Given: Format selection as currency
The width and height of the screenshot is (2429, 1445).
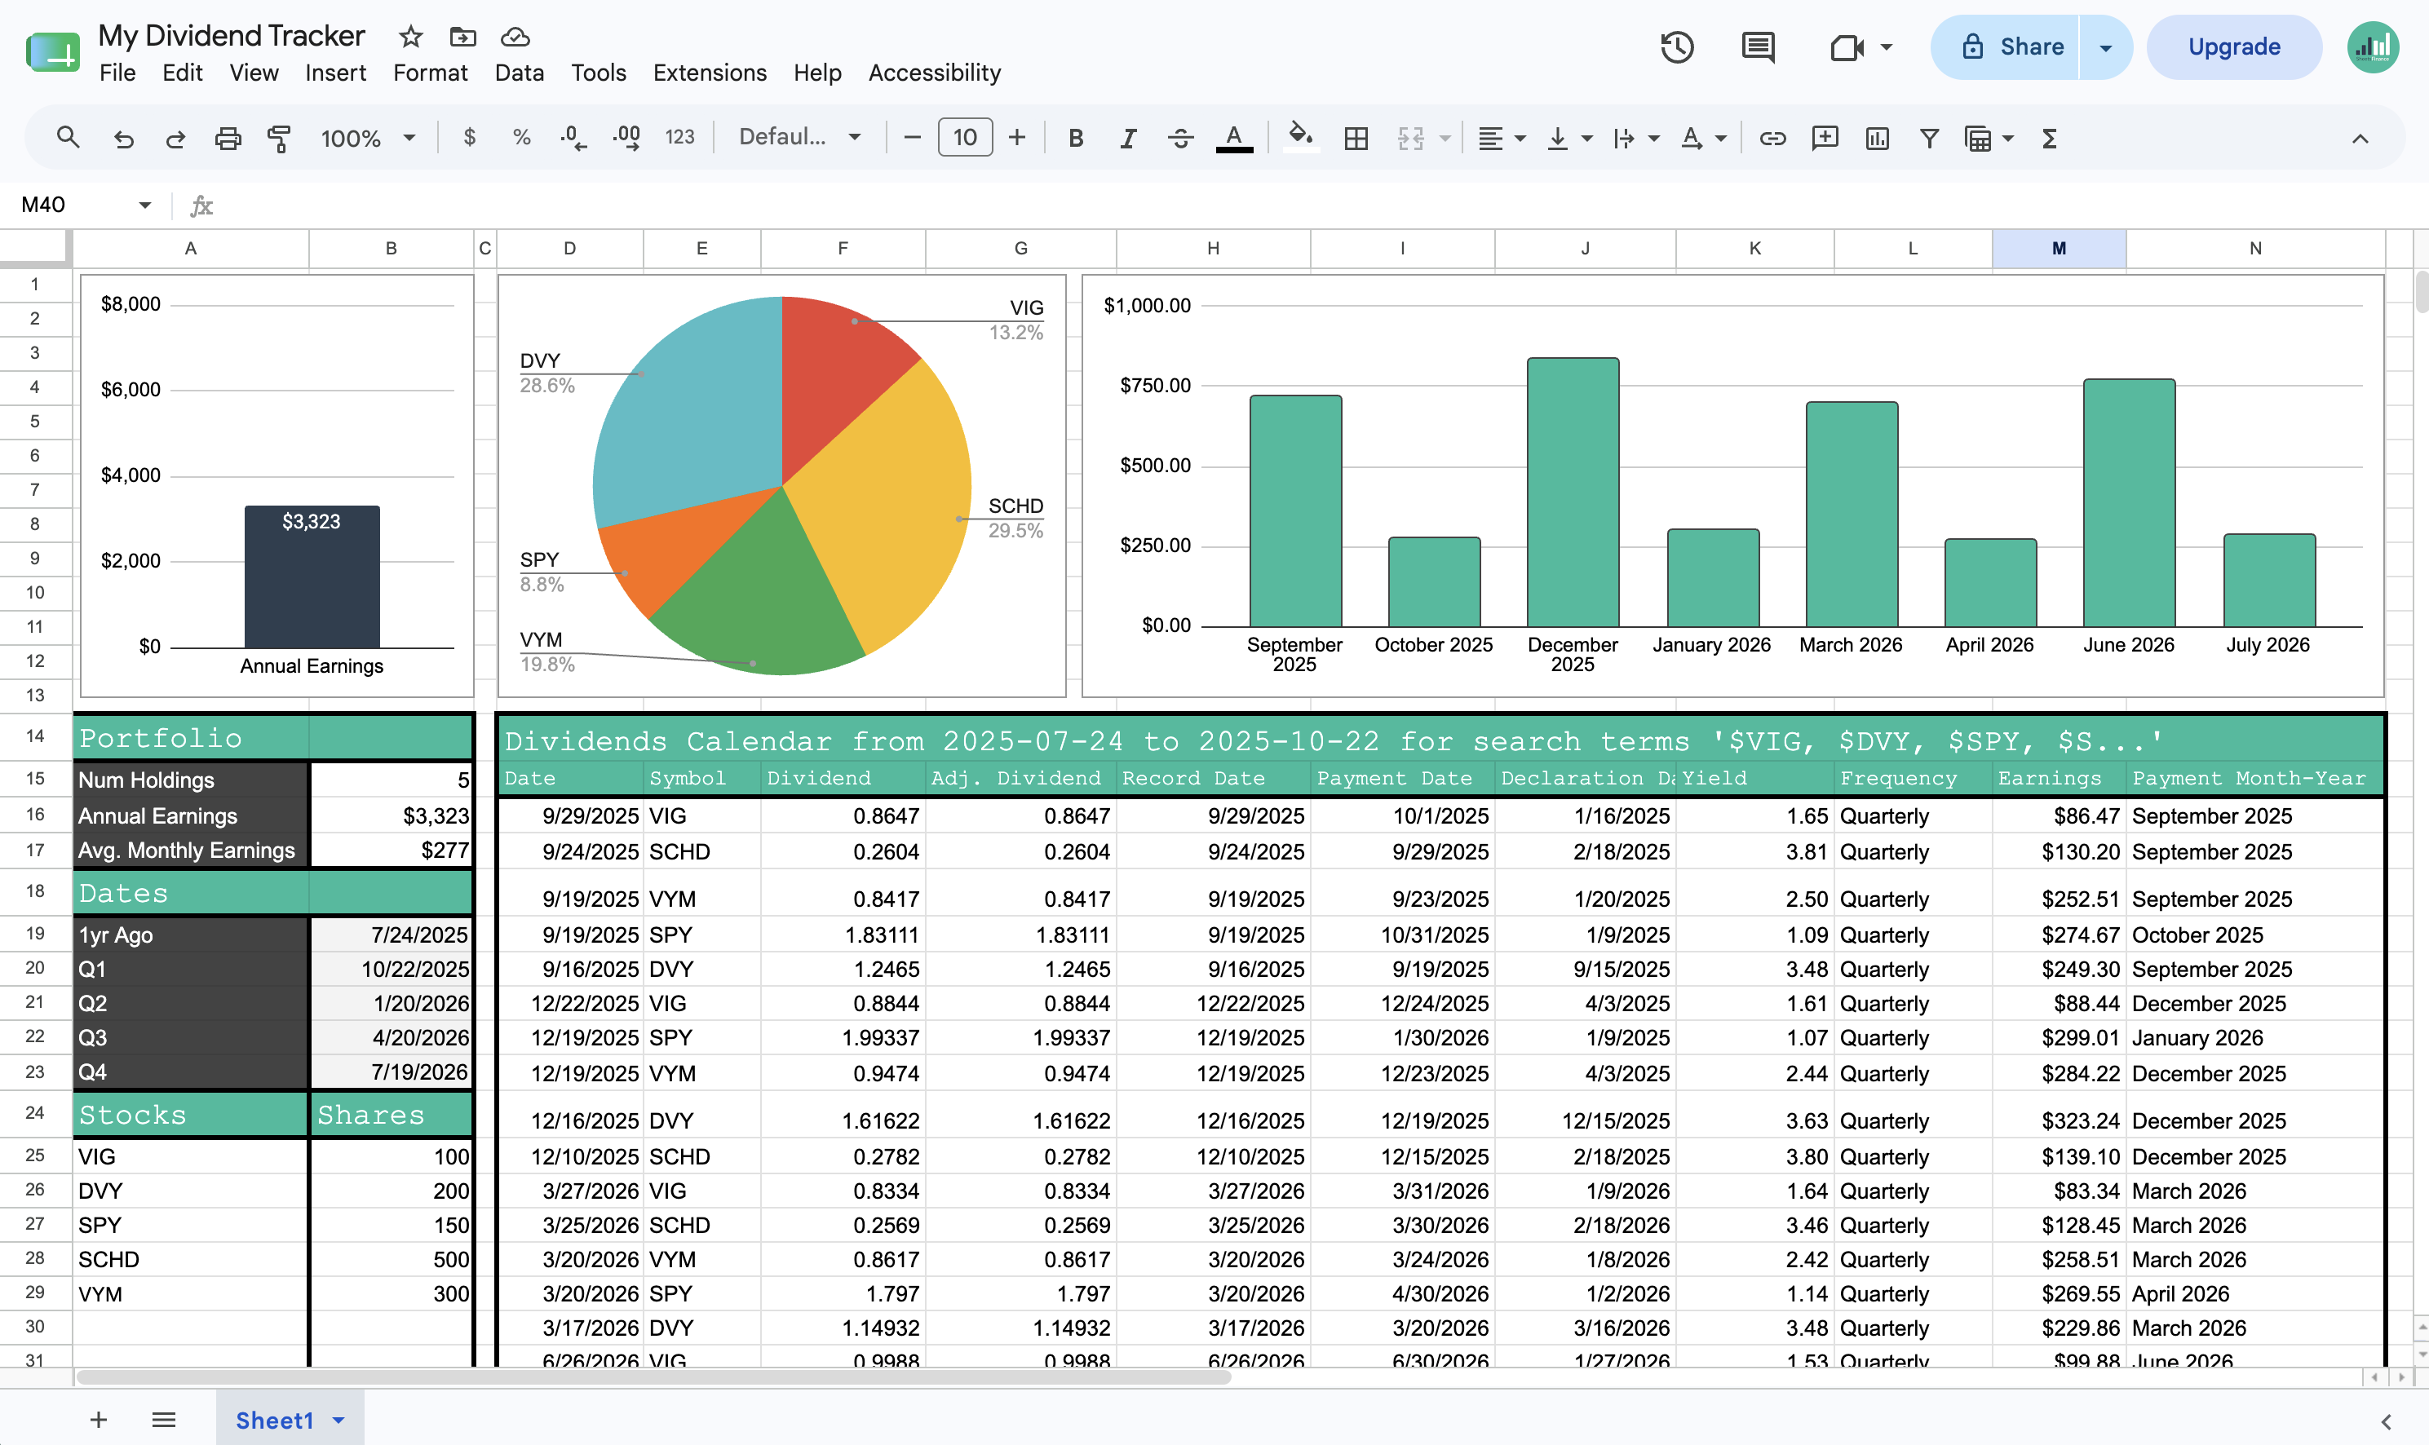Looking at the screenshot, I should (x=470, y=137).
